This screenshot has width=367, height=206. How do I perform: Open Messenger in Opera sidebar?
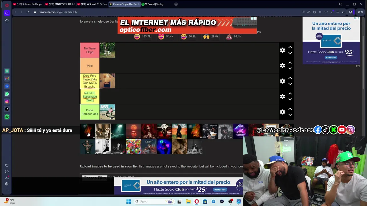pos(7,86)
